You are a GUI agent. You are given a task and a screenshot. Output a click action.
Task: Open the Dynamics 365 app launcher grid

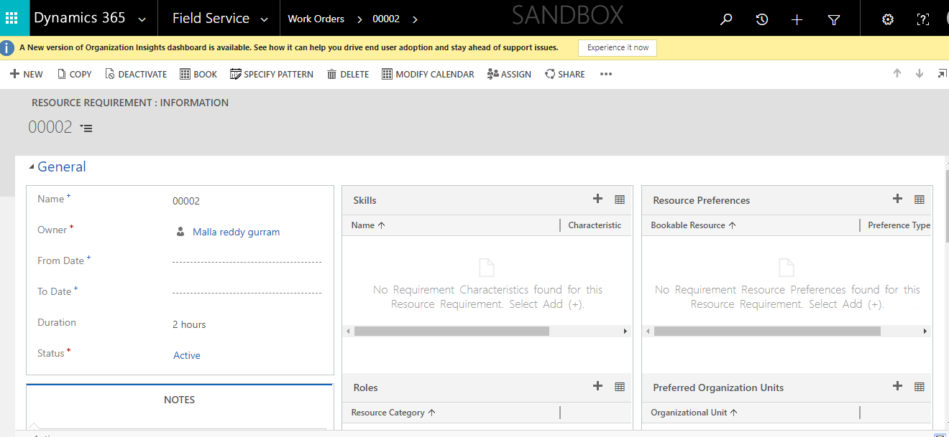[12, 18]
